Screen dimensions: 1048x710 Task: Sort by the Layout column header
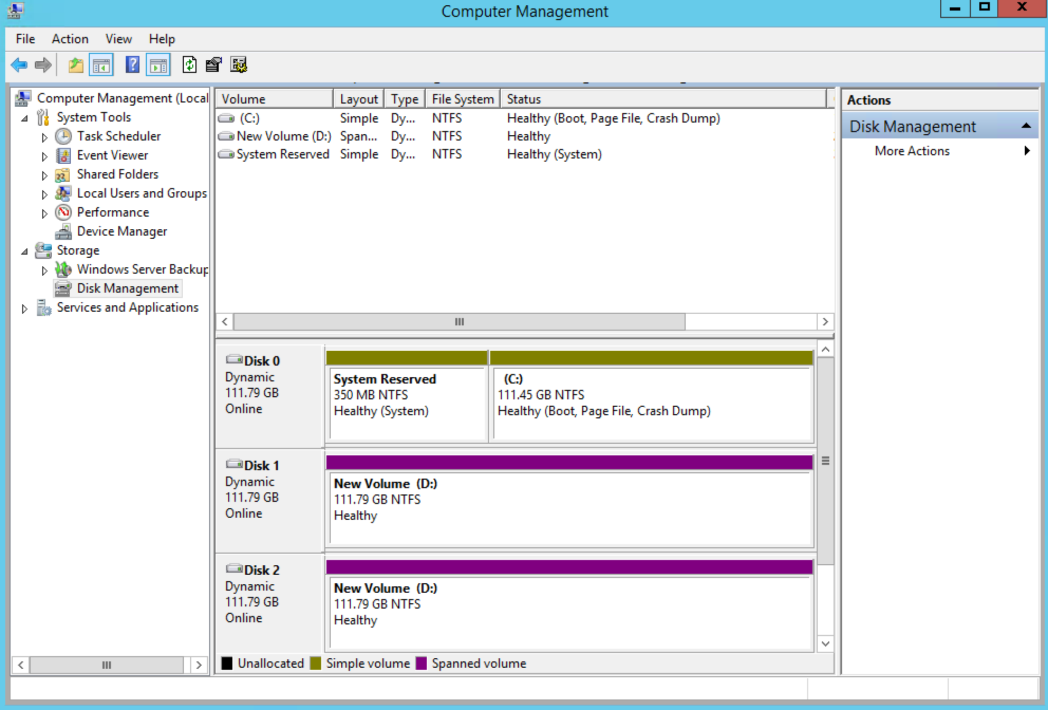click(359, 99)
